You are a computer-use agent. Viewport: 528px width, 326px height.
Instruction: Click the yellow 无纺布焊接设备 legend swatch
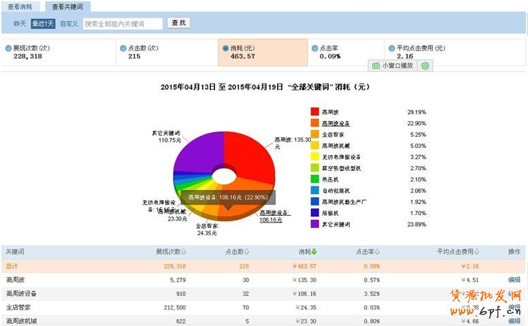315,157
